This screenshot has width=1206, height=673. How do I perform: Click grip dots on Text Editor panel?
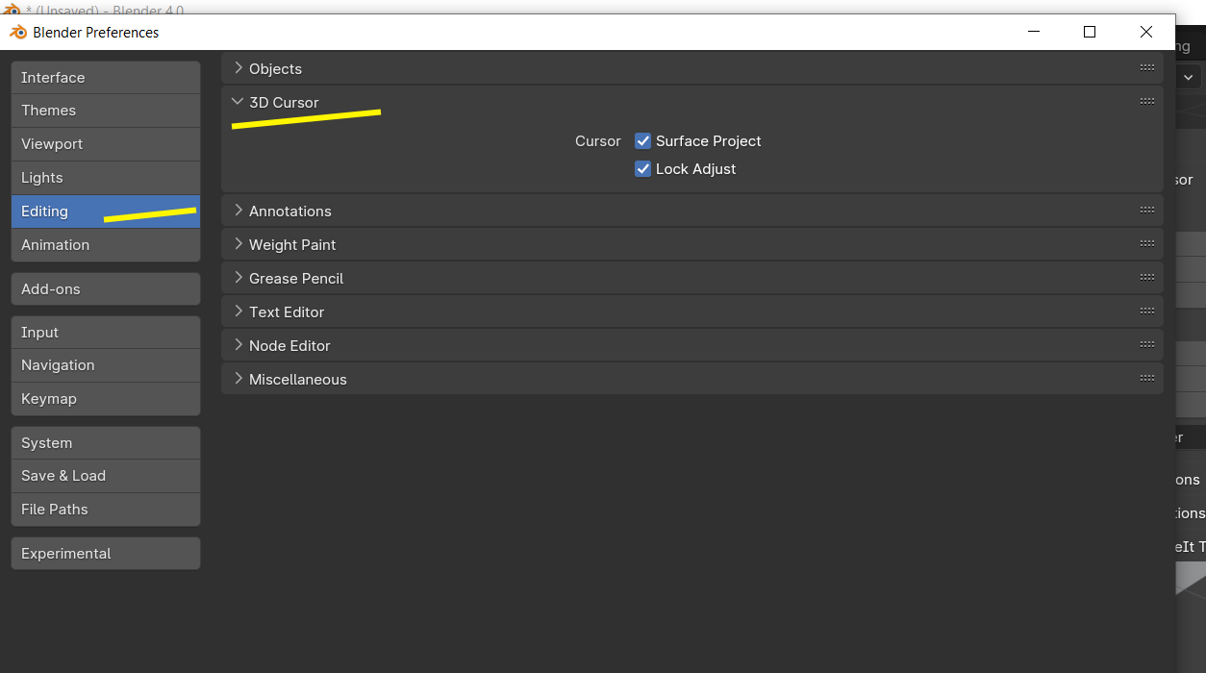click(x=1146, y=312)
